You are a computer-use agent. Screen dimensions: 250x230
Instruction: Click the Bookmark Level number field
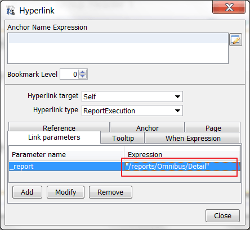[69, 74]
